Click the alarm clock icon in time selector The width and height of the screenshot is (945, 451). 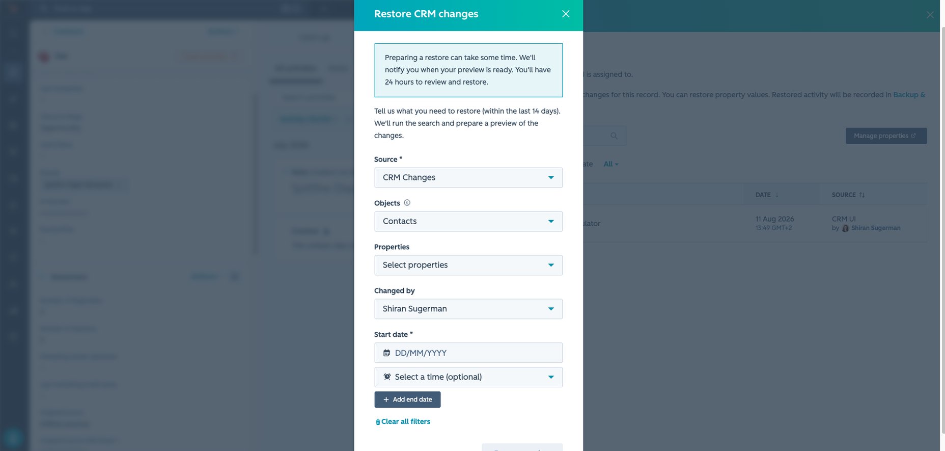pyautogui.click(x=387, y=377)
